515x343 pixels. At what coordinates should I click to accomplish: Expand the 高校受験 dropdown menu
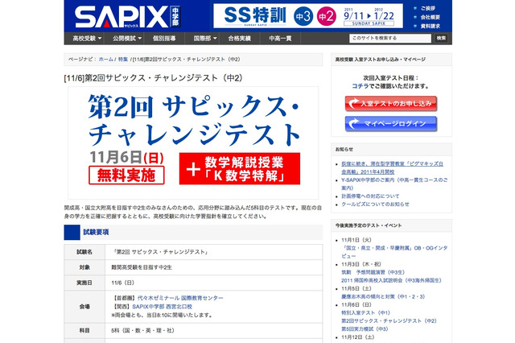[87, 39]
